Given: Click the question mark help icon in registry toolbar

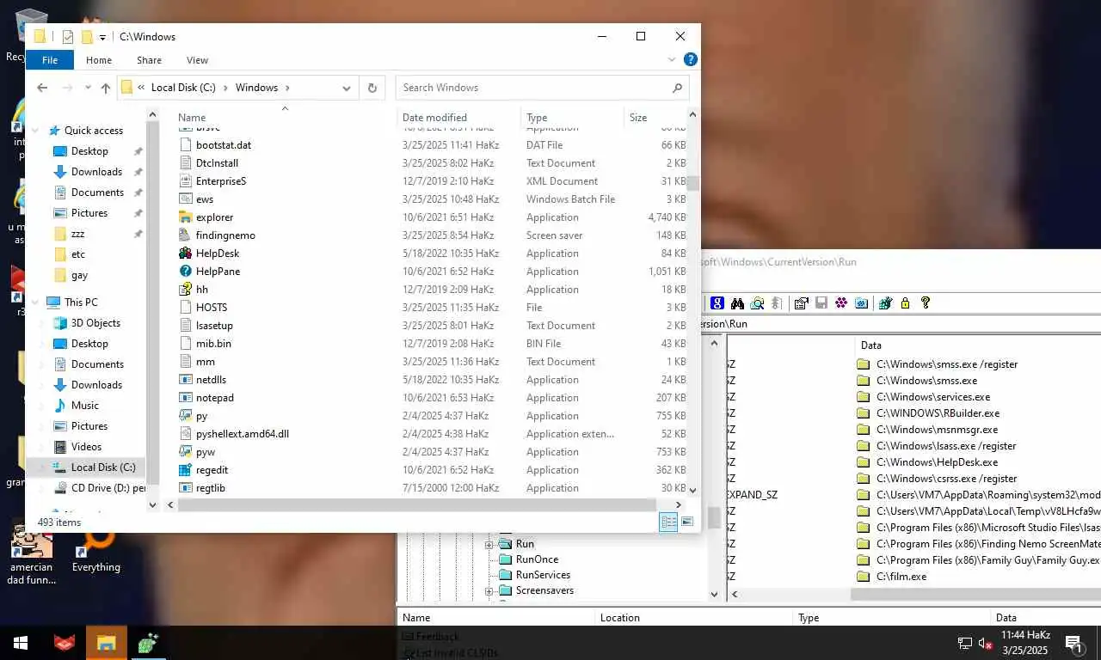Looking at the screenshot, I should point(926,302).
